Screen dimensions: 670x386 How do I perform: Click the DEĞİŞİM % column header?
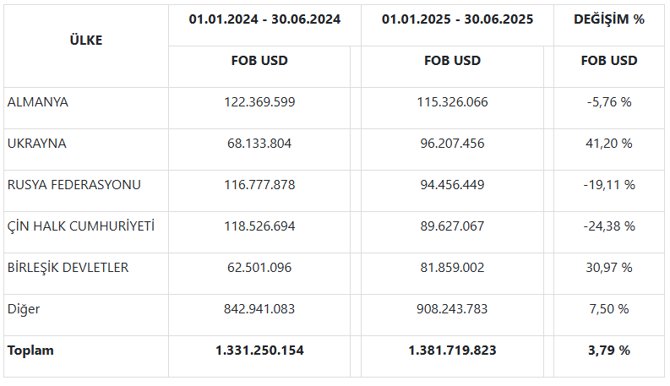coord(609,19)
